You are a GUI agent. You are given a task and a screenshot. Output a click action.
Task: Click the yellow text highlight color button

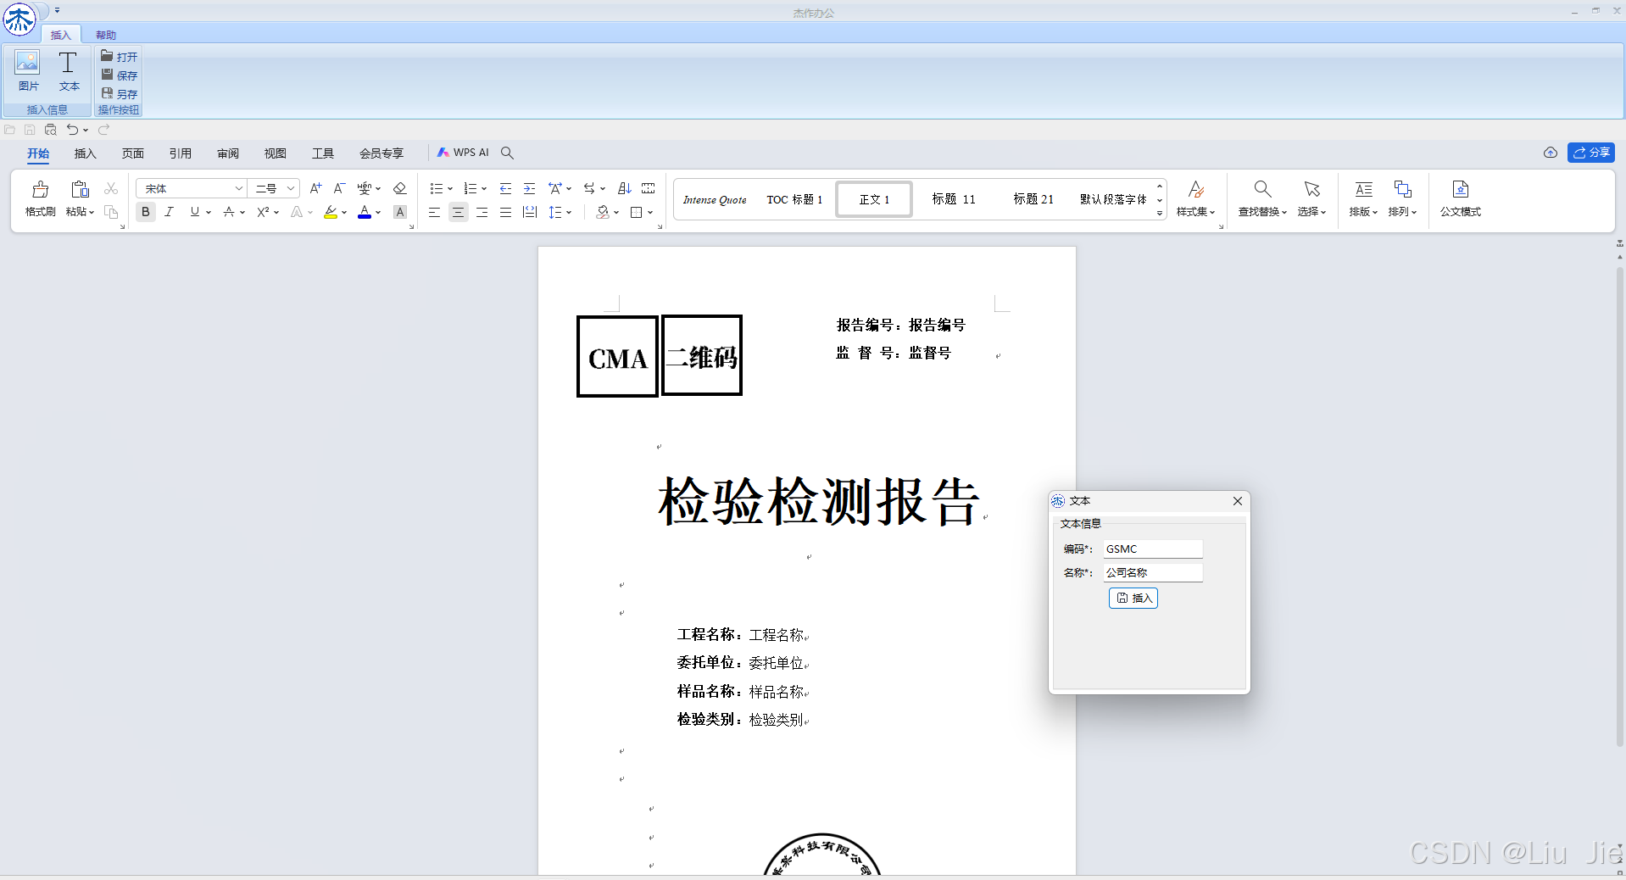click(x=331, y=212)
